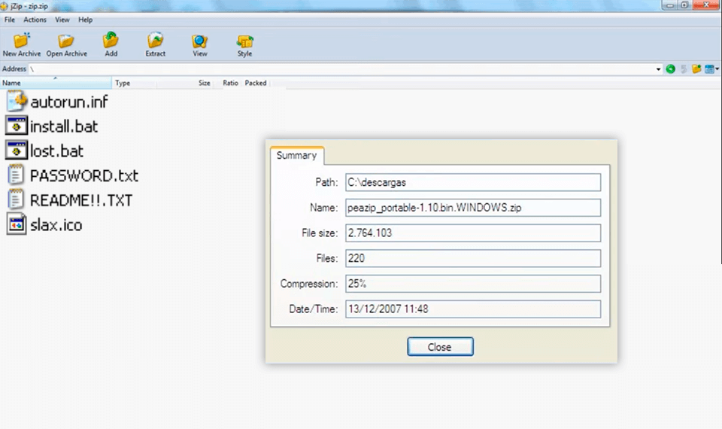Viewport: 722px width, 429px height.
Task: Click the Compression field showing 25%
Action: [x=473, y=284]
